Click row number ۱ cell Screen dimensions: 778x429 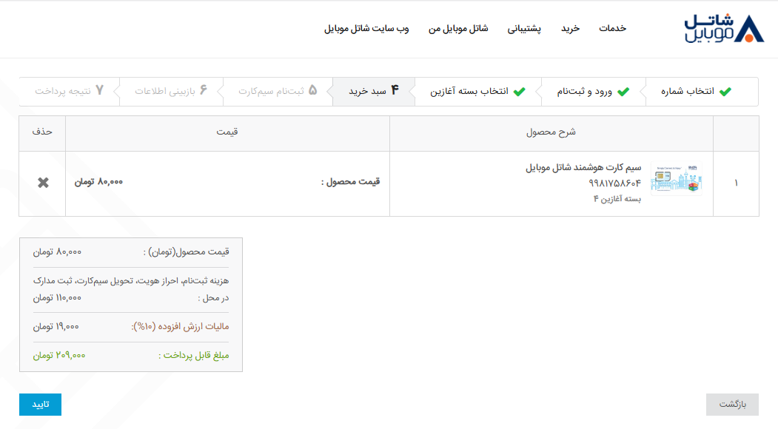[736, 183]
